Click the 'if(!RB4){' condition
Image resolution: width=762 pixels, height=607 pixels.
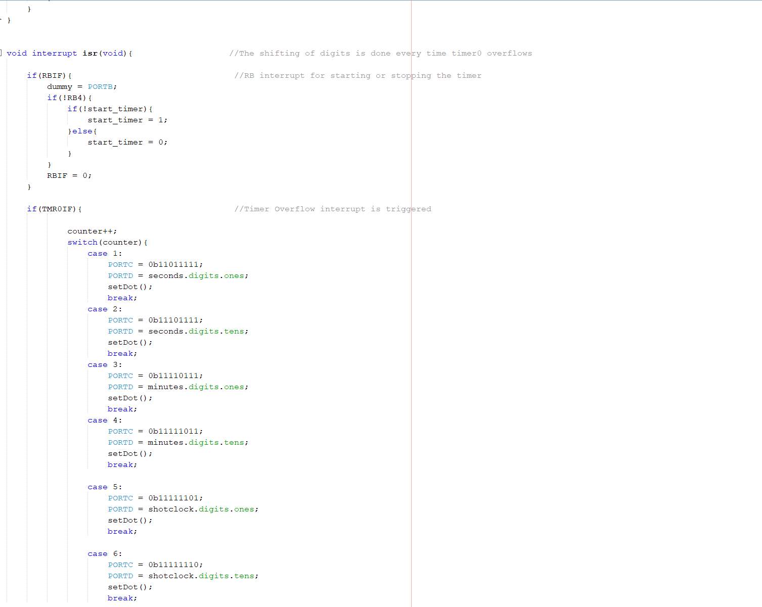tap(69, 98)
